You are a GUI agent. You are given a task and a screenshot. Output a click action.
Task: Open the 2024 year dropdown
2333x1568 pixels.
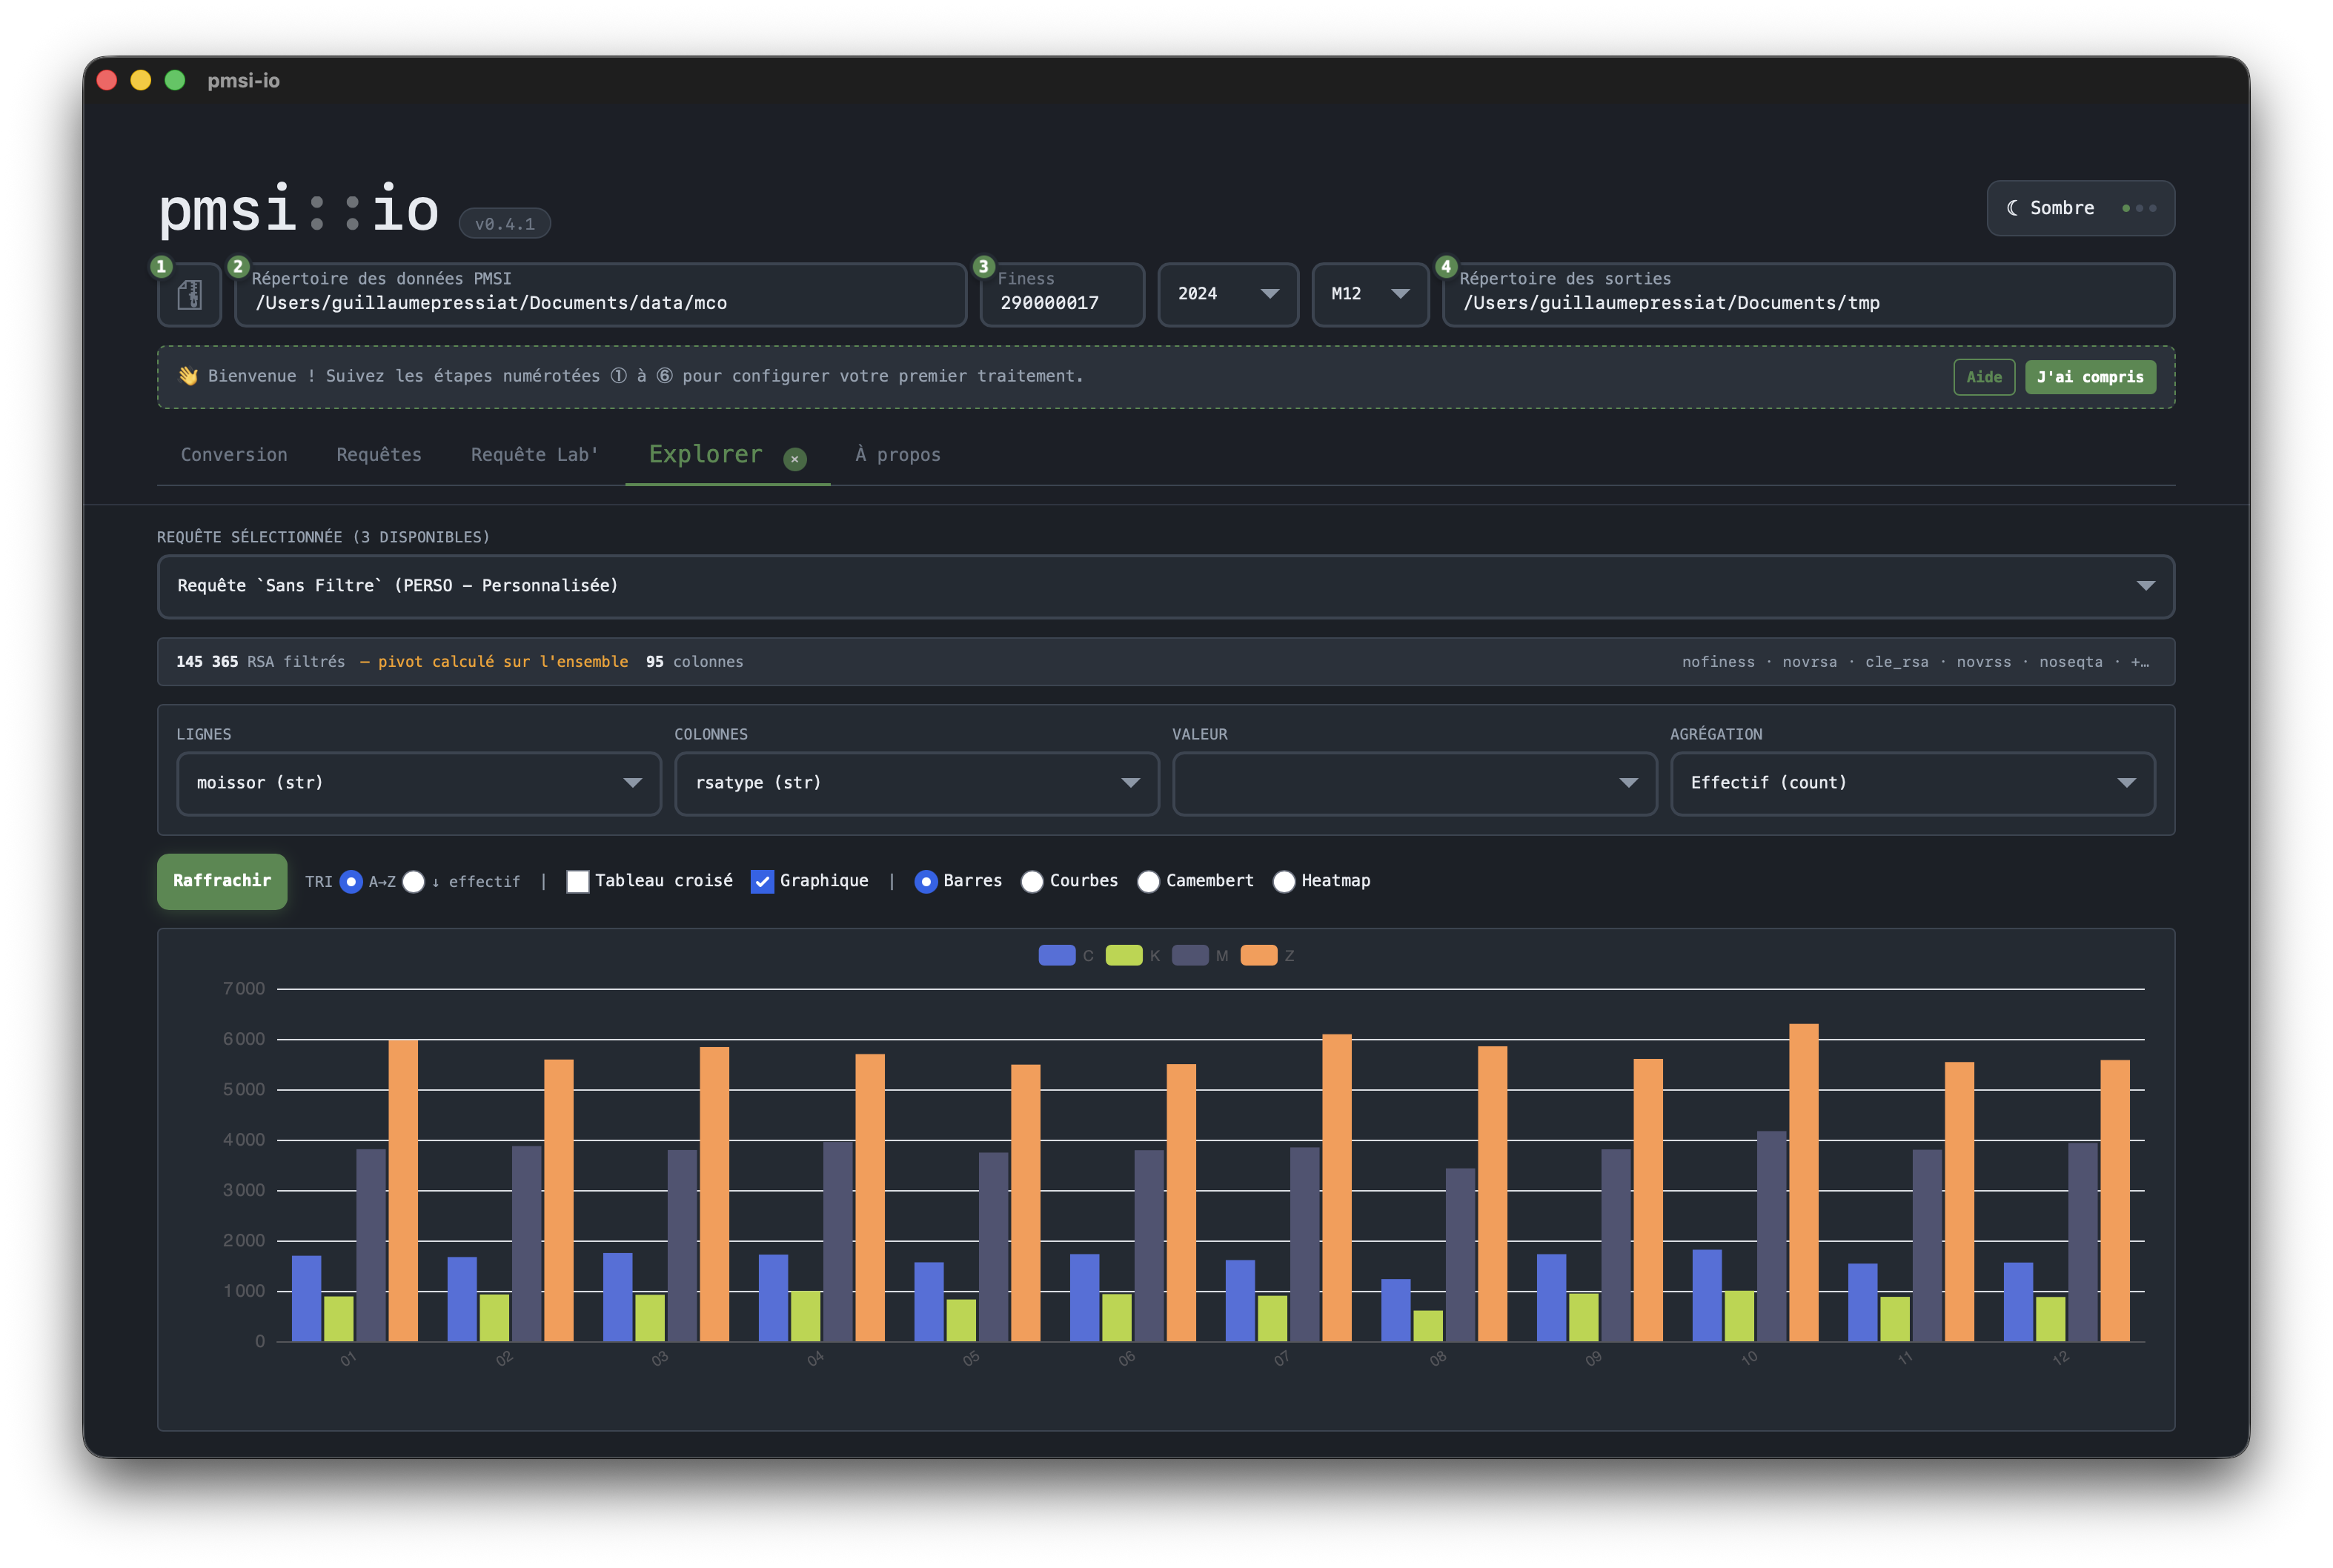(x=1228, y=294)
